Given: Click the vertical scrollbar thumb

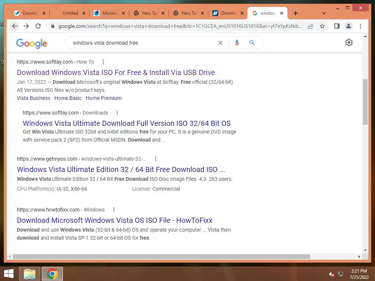Looking at the screenshot, I should pyautogui.click(x=365, y=102).
